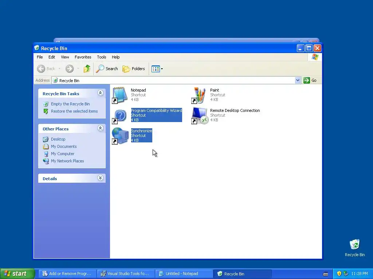Open the Edit menu
Screen dimensions: 373x279
pyautogui.click(x=52, y=57)
